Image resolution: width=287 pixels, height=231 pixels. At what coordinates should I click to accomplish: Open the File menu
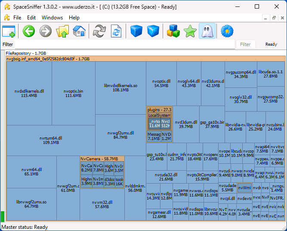17,18
